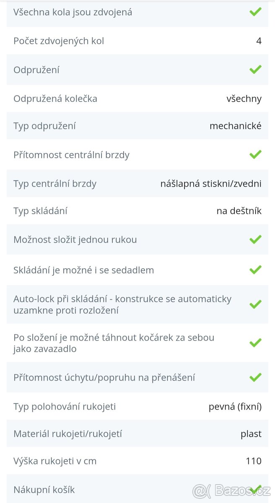The width and height of the screenshot is (275, 503).
Task: Click checkmark for Přítomnost úchytu/popruhu na přenášení
Action: [x=255, y=377]
